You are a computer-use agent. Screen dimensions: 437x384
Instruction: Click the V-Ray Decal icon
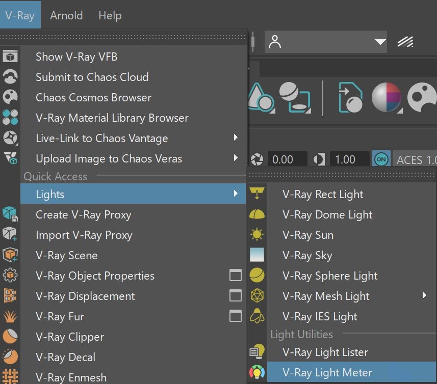10,356
